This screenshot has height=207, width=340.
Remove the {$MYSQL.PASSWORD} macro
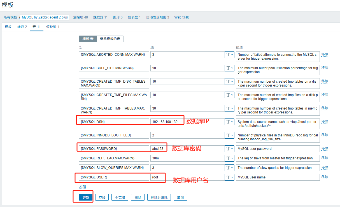[x=325, y=148]
